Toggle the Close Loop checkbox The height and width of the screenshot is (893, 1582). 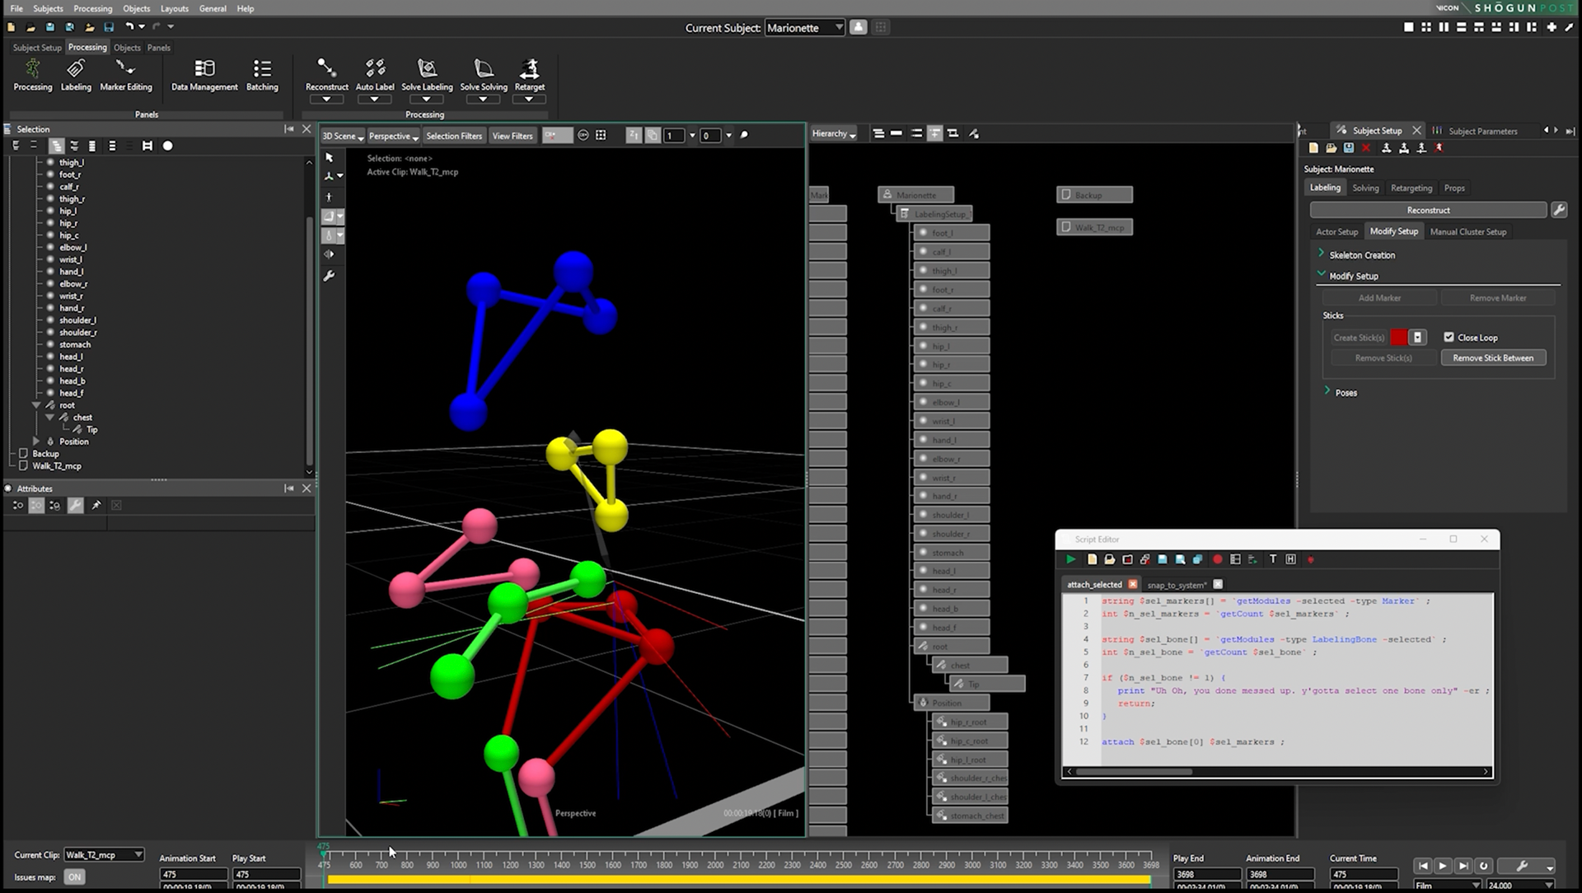(1449, 337)
